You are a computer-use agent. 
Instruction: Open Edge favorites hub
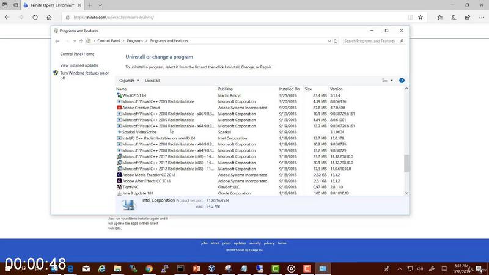[x=439, y=18]
